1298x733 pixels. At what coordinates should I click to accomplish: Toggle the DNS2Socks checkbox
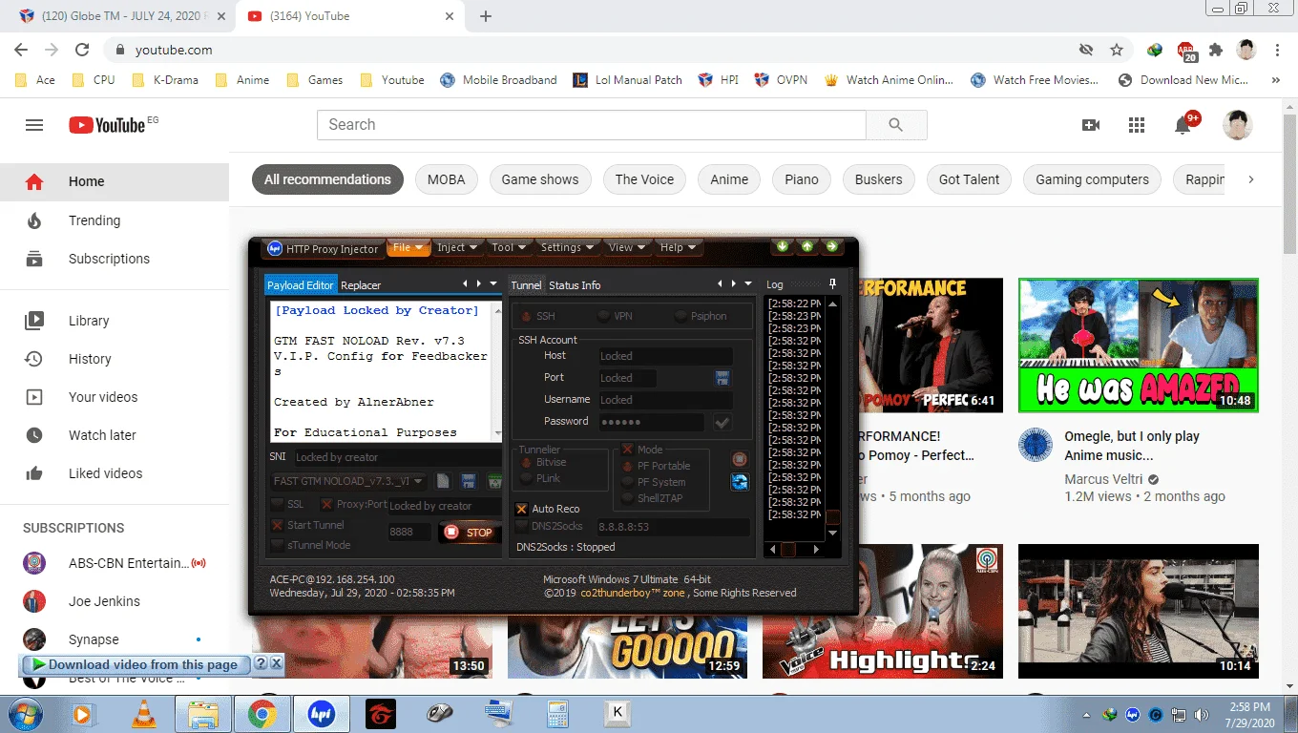(x=522, y=526)
